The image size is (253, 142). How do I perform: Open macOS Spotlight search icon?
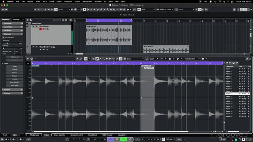228,2
